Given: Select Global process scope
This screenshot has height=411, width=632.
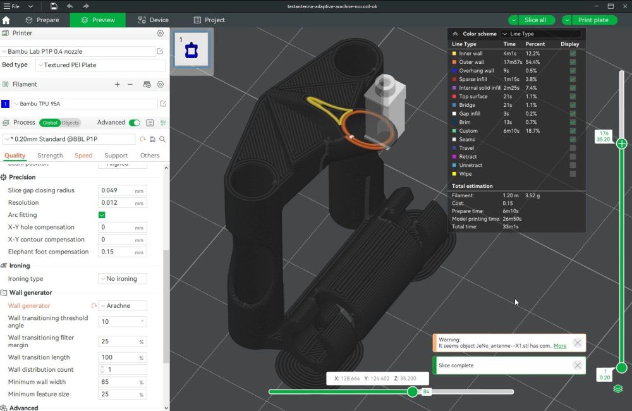Looking at the screenshot, I should pos(50,123).
